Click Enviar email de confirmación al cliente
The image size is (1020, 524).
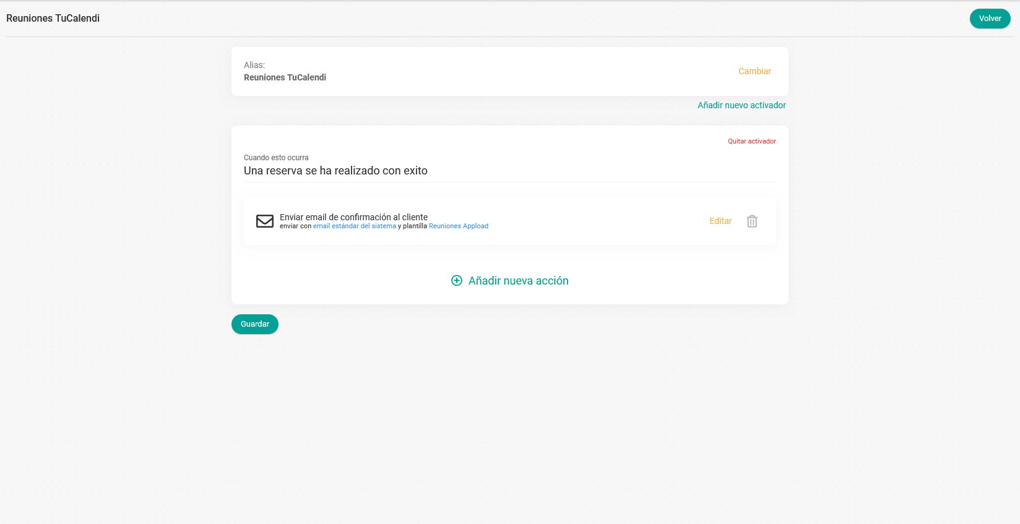pyautogui.click(x=353, y=217)
